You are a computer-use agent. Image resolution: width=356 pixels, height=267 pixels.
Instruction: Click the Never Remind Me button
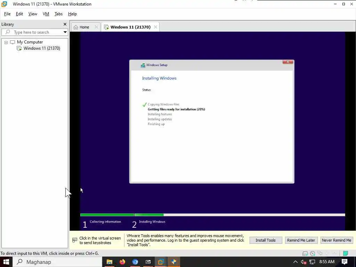click(337, 240)
